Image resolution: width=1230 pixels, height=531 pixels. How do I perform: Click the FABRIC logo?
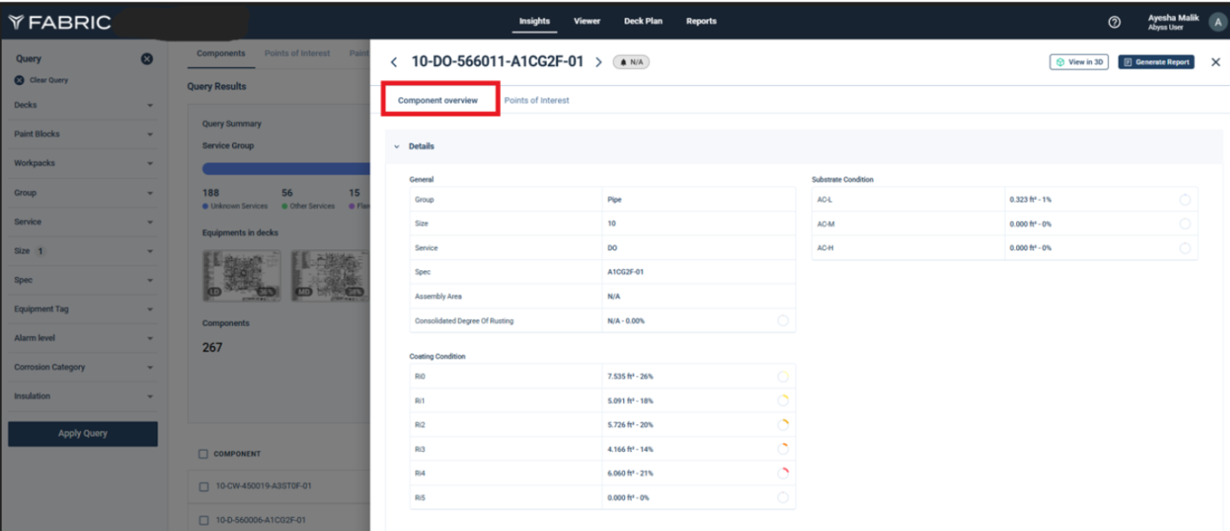click(x=59, y=23)
